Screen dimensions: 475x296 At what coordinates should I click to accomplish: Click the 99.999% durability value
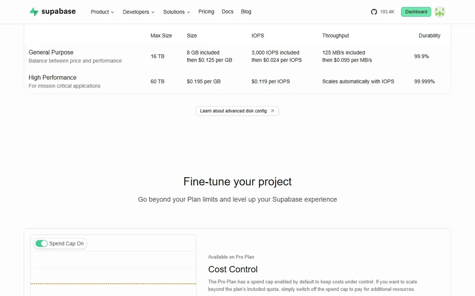(424, 82)
